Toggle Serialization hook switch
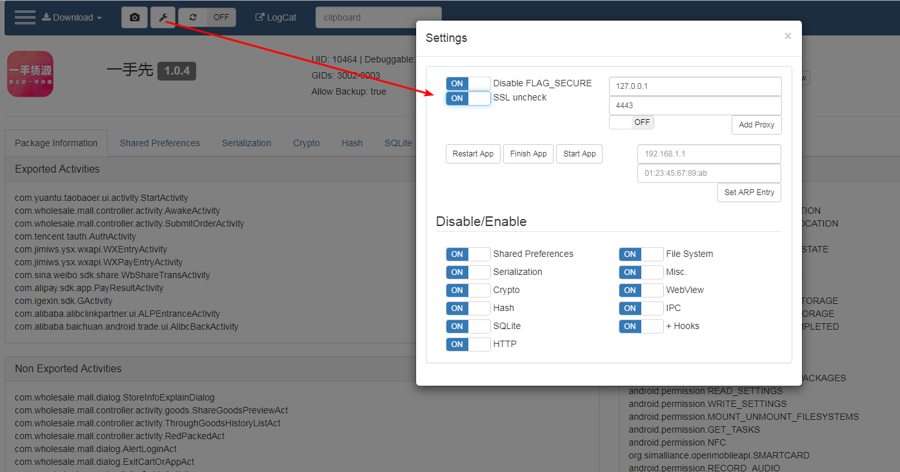 [x=468, y=272]
